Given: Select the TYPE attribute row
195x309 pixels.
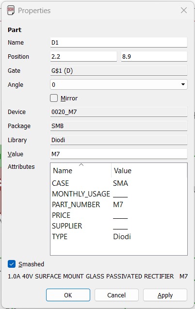Looking at the screenshot, I should coord(118,237).
